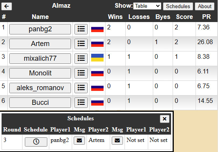This screenshot has width=218, height=152.
Task: Click the back arrow button
Action: pos(7,6)
